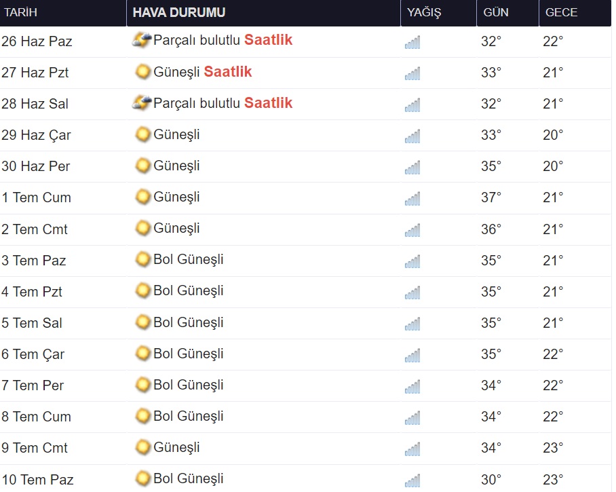Click the GECE column header
616x492 pixels.
coord(561,13)
